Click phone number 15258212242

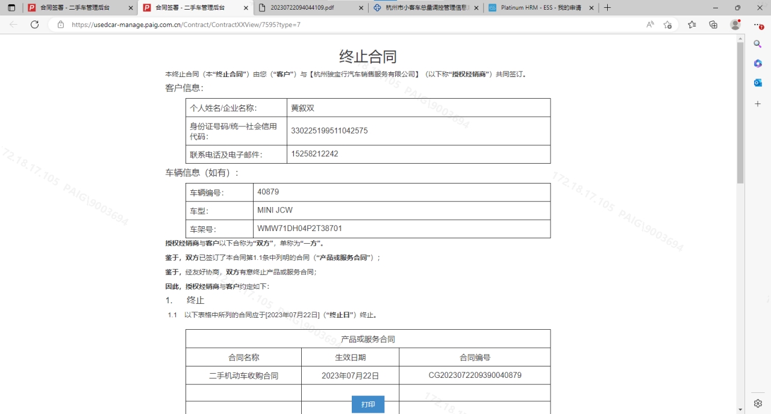(x=314, y=154)
